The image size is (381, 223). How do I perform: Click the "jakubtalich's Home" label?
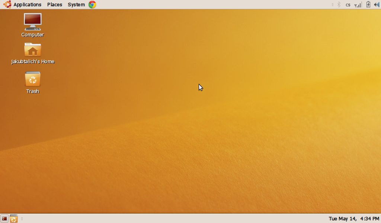(33, 62)
